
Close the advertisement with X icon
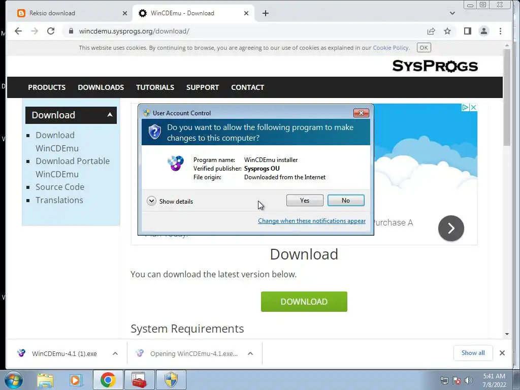pyautogui.click(x=474, y=108)
